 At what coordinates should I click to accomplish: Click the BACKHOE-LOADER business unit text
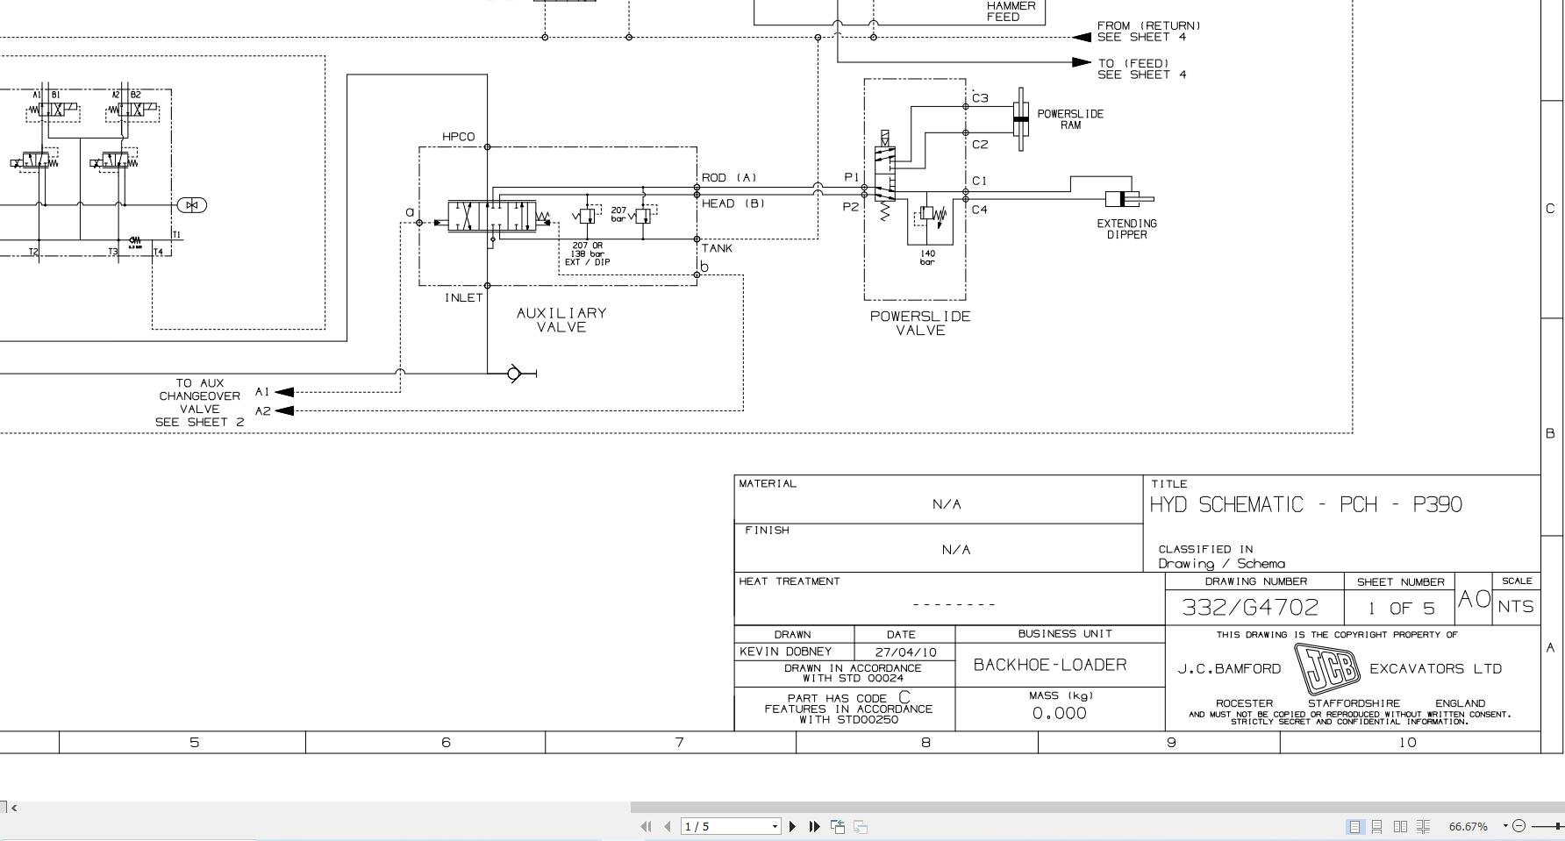click(x=1050, y=665)
